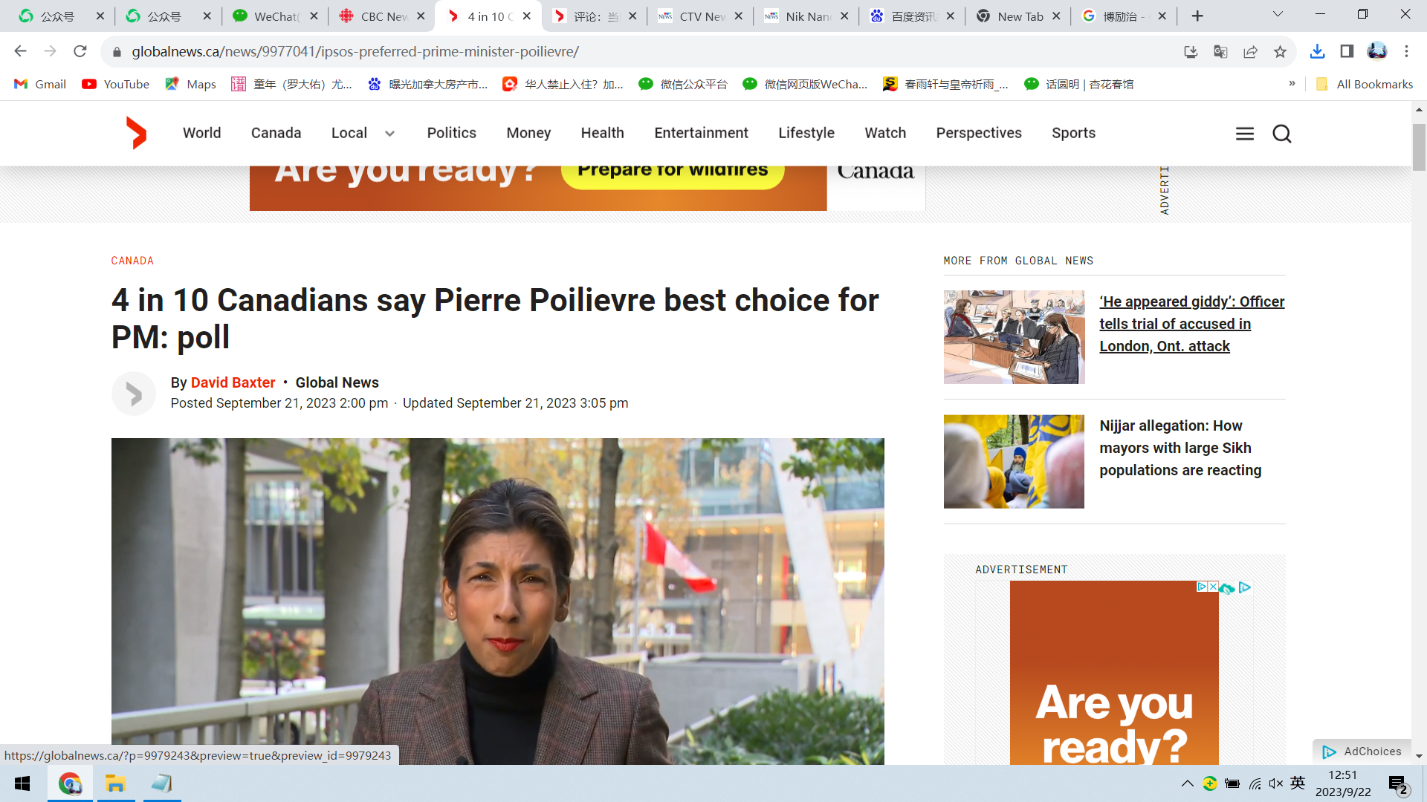Toggle the browser side panel icon

coord(1347,51)
